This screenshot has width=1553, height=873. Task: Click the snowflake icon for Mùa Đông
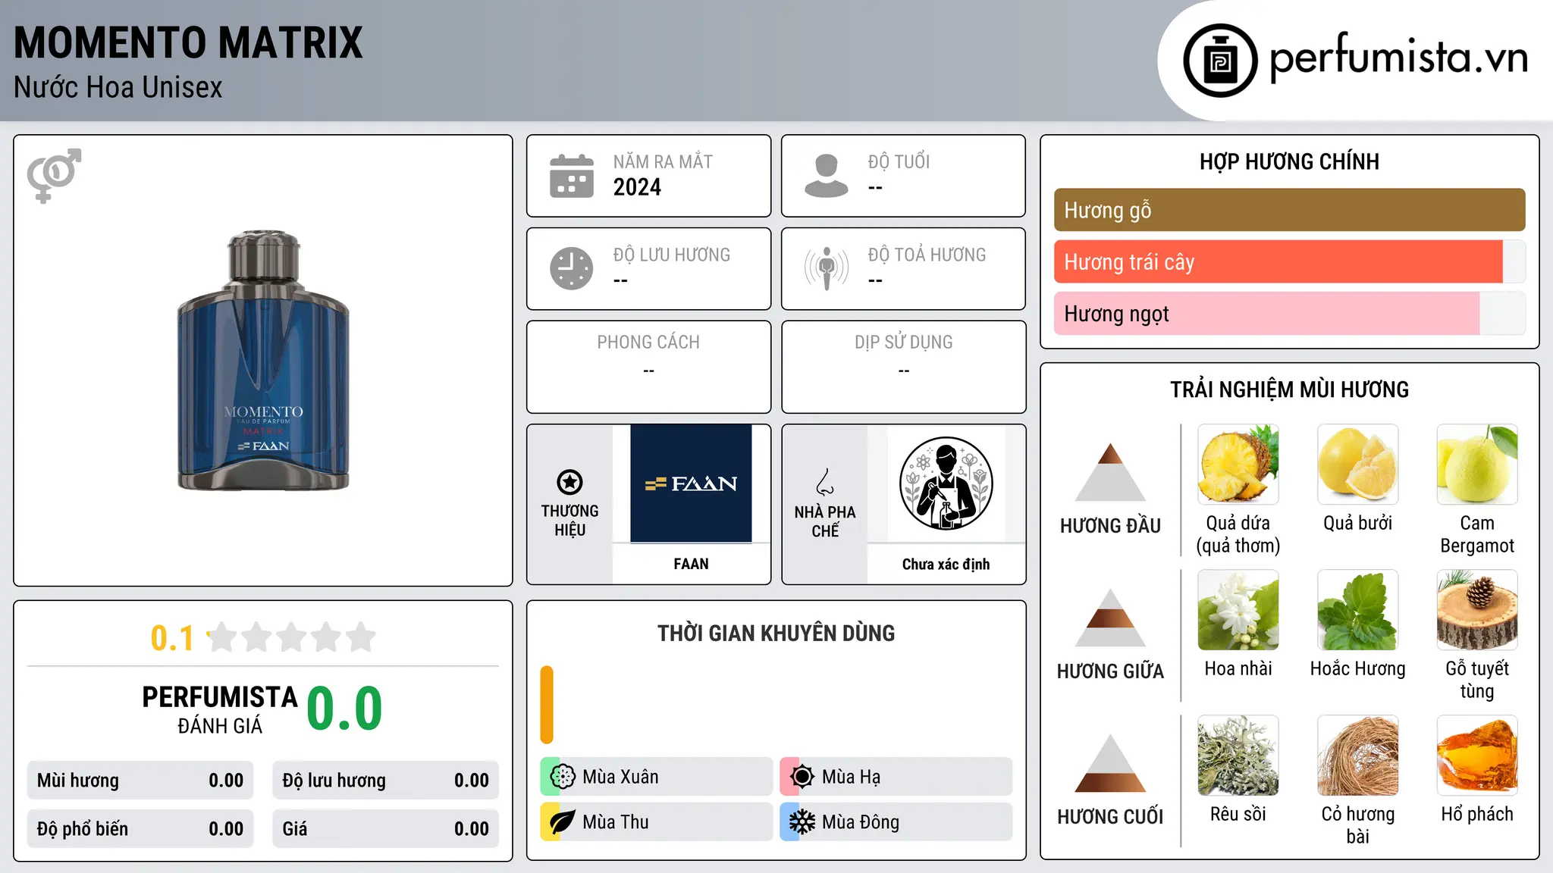coord(802,822)
